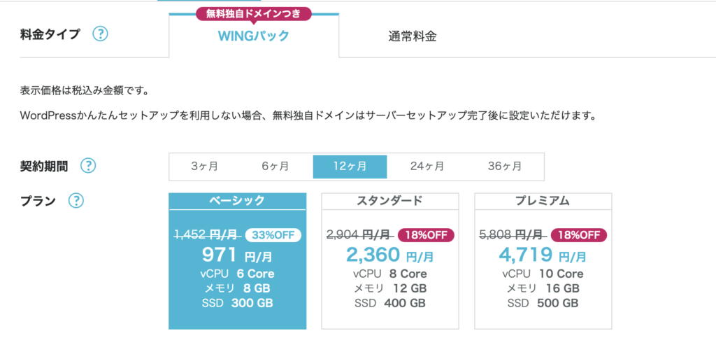This screenshot has width=716, height=345.
Task: Click help icon next to 料金タイプ
Action: pyautogui.click(x=101, y=34)
